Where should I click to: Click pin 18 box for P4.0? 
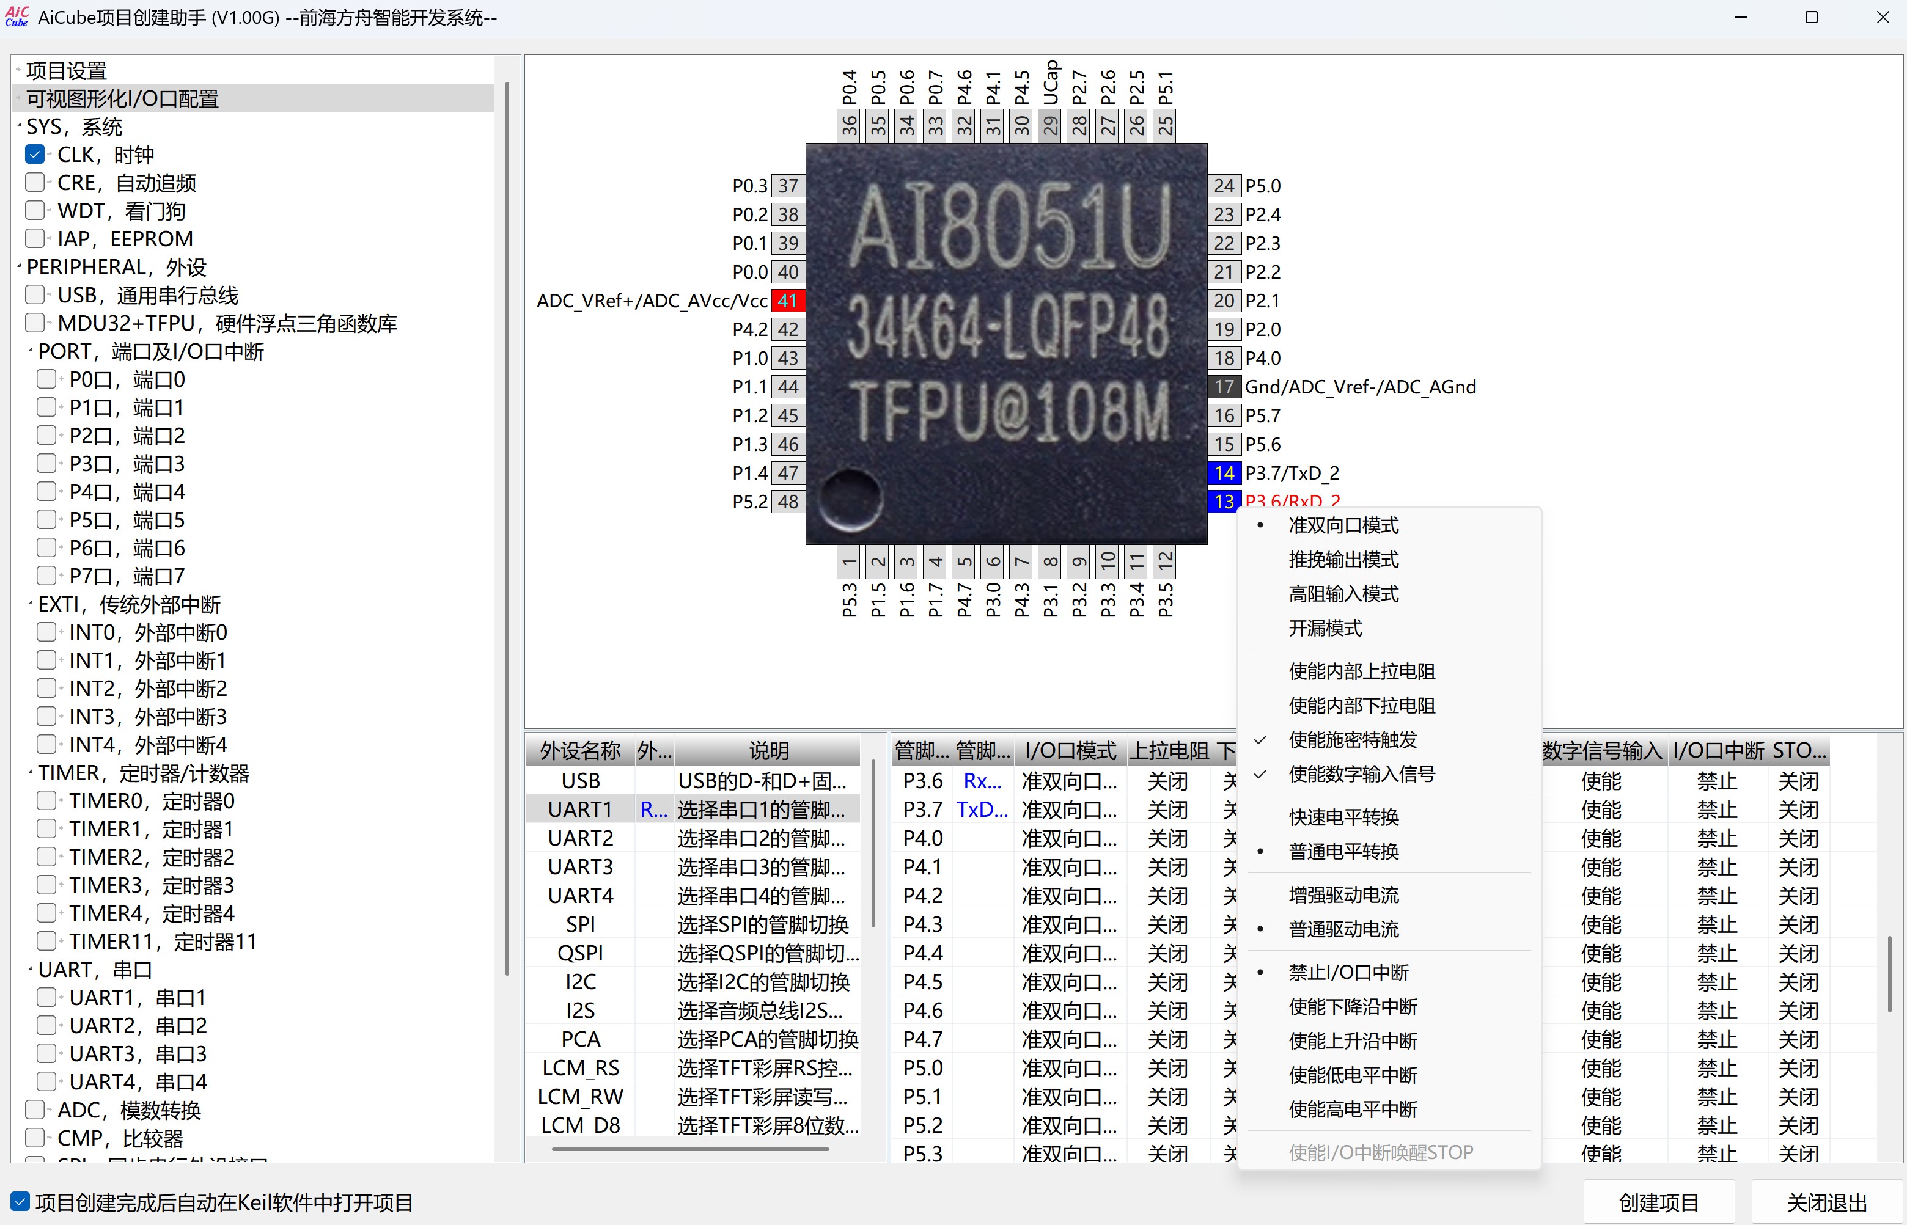1224,358
